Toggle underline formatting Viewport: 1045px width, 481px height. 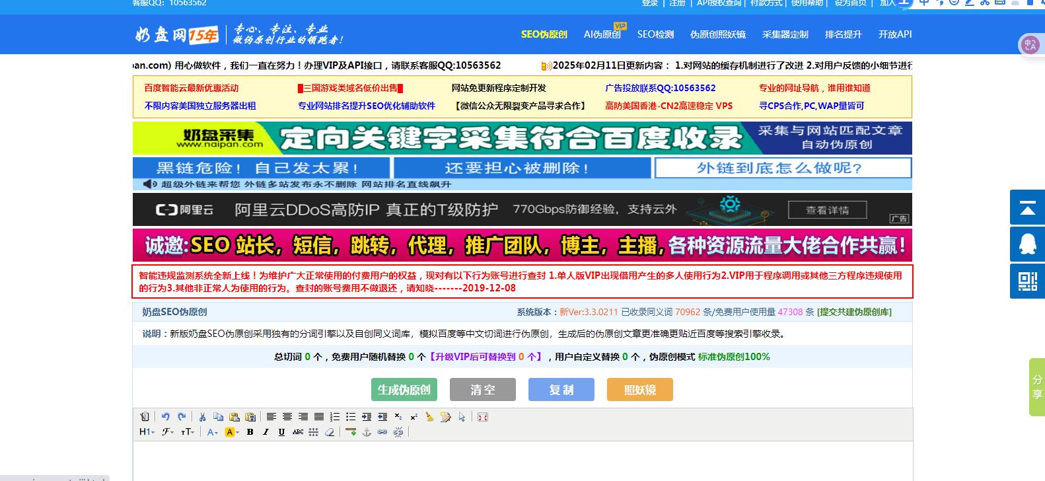tap(281, 432)
